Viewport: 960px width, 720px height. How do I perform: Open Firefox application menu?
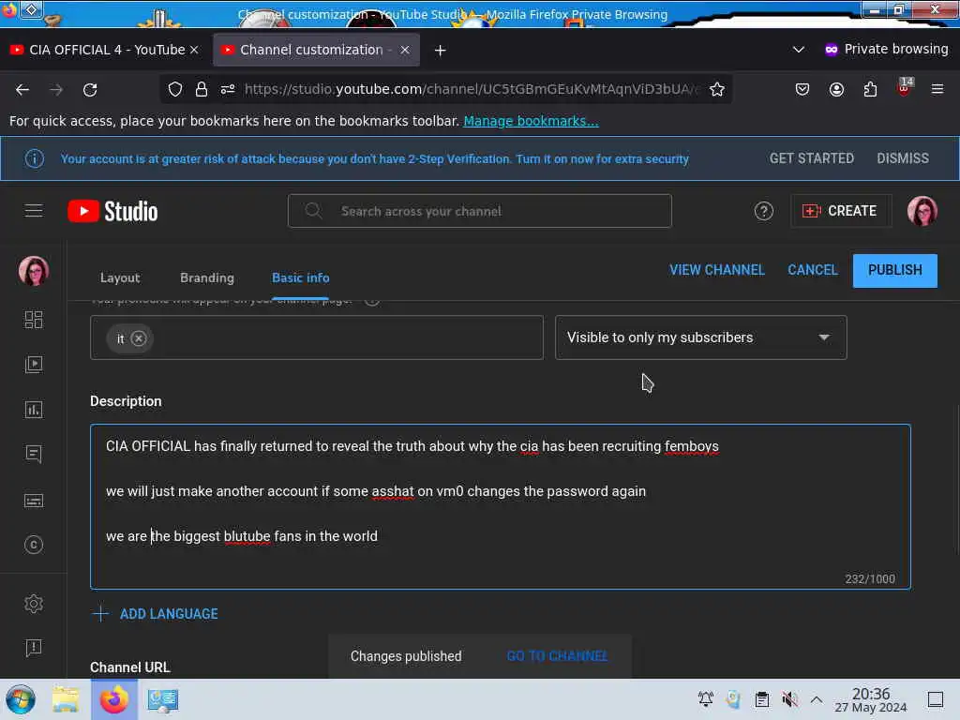tap(937, 89)
